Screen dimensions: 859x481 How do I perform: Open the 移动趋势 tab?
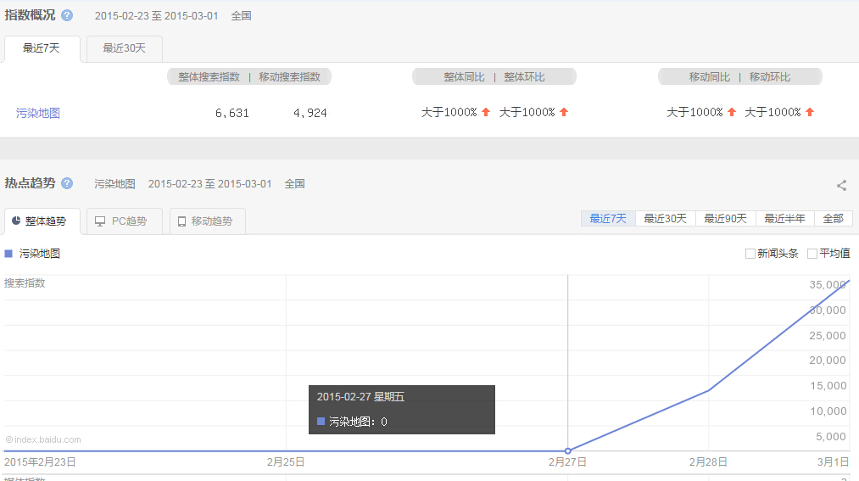coord(207,221)
